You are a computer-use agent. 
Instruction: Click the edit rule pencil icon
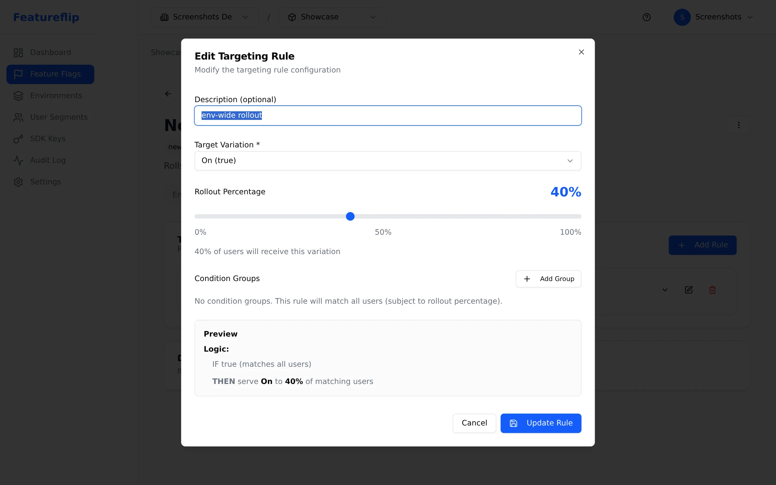click(688, 290)
